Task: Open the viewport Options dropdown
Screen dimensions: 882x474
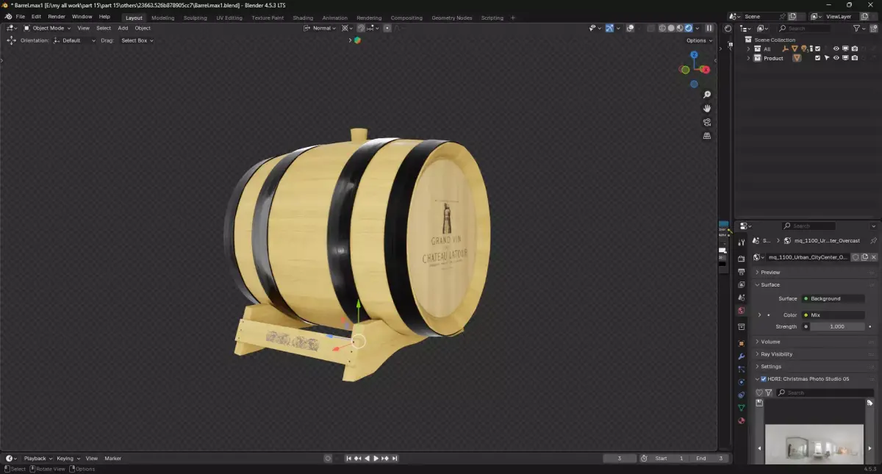Action: pyautogui.click(x=699, y=40)
